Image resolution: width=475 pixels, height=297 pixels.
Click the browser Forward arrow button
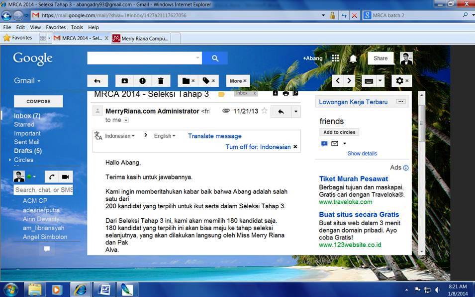click(18, 15)
